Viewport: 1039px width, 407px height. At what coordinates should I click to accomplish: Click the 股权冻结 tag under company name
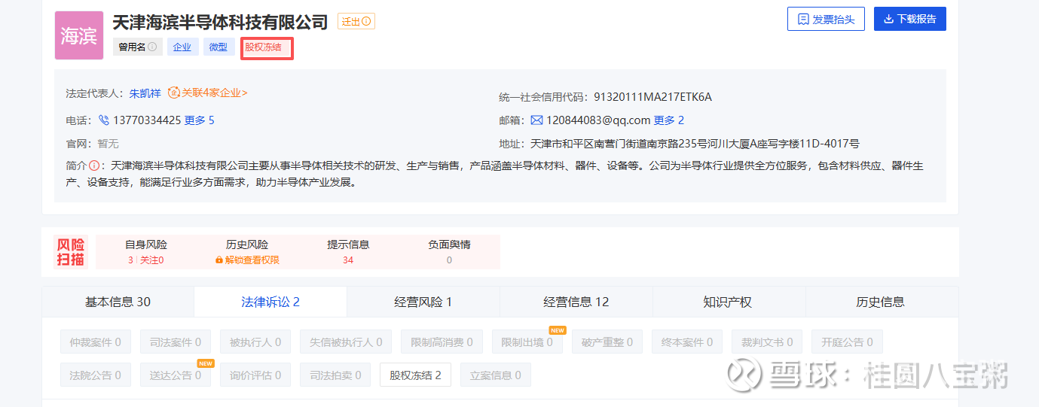[x=267, y=49]
